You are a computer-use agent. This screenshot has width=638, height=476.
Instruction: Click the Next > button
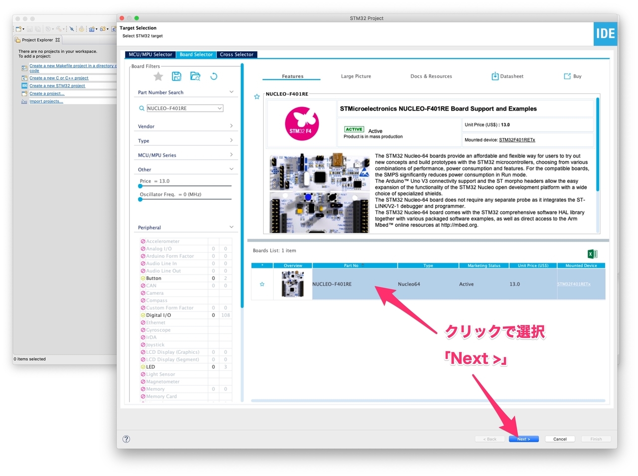pyautogui.click(x=523, y=439)
